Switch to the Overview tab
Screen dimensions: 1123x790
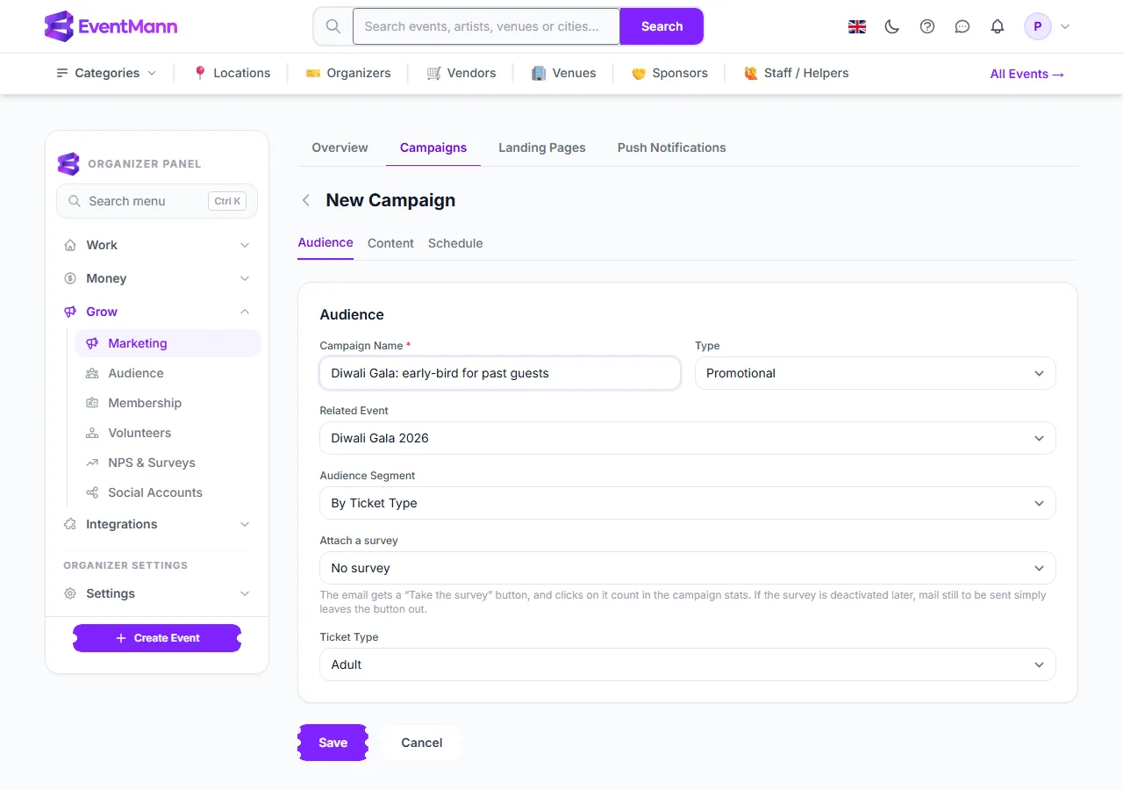pos(340,147)
